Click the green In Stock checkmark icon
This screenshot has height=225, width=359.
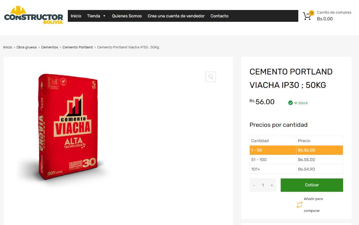pyautogui.click(x=290, y=103)
